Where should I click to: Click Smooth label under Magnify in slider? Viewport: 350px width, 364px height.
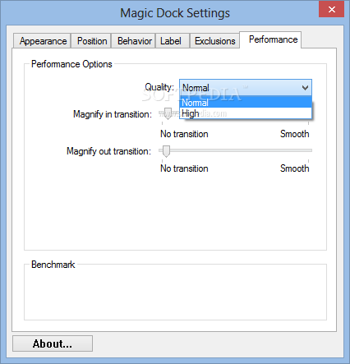(x=294, y=134)
